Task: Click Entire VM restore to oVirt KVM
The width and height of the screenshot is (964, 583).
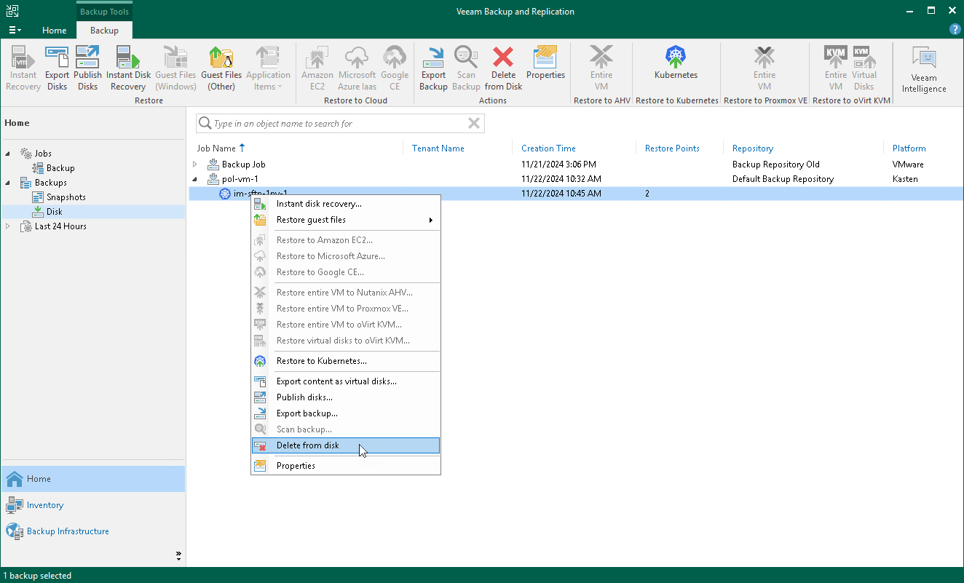Action: (836, 68)
